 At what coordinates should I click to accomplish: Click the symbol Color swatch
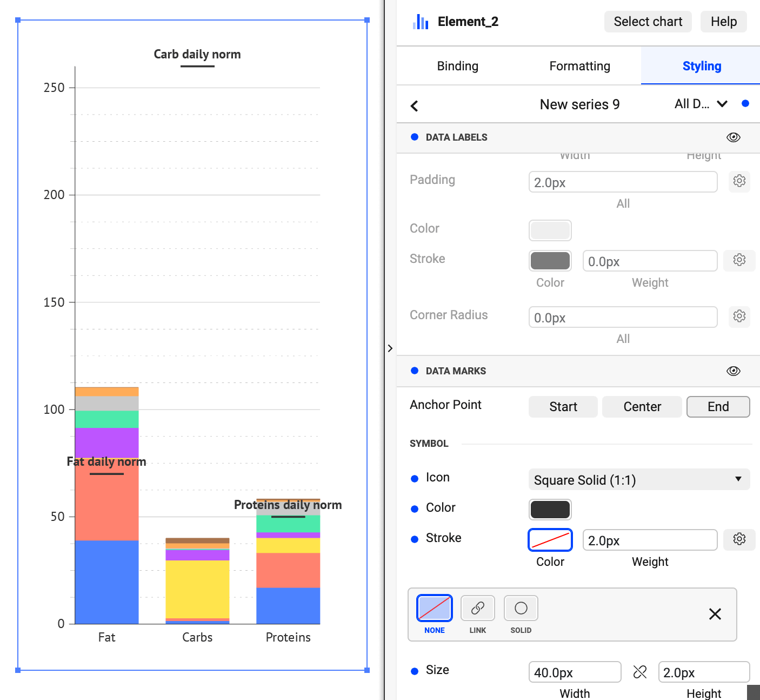pyautogui.click(x=550, y=509)
